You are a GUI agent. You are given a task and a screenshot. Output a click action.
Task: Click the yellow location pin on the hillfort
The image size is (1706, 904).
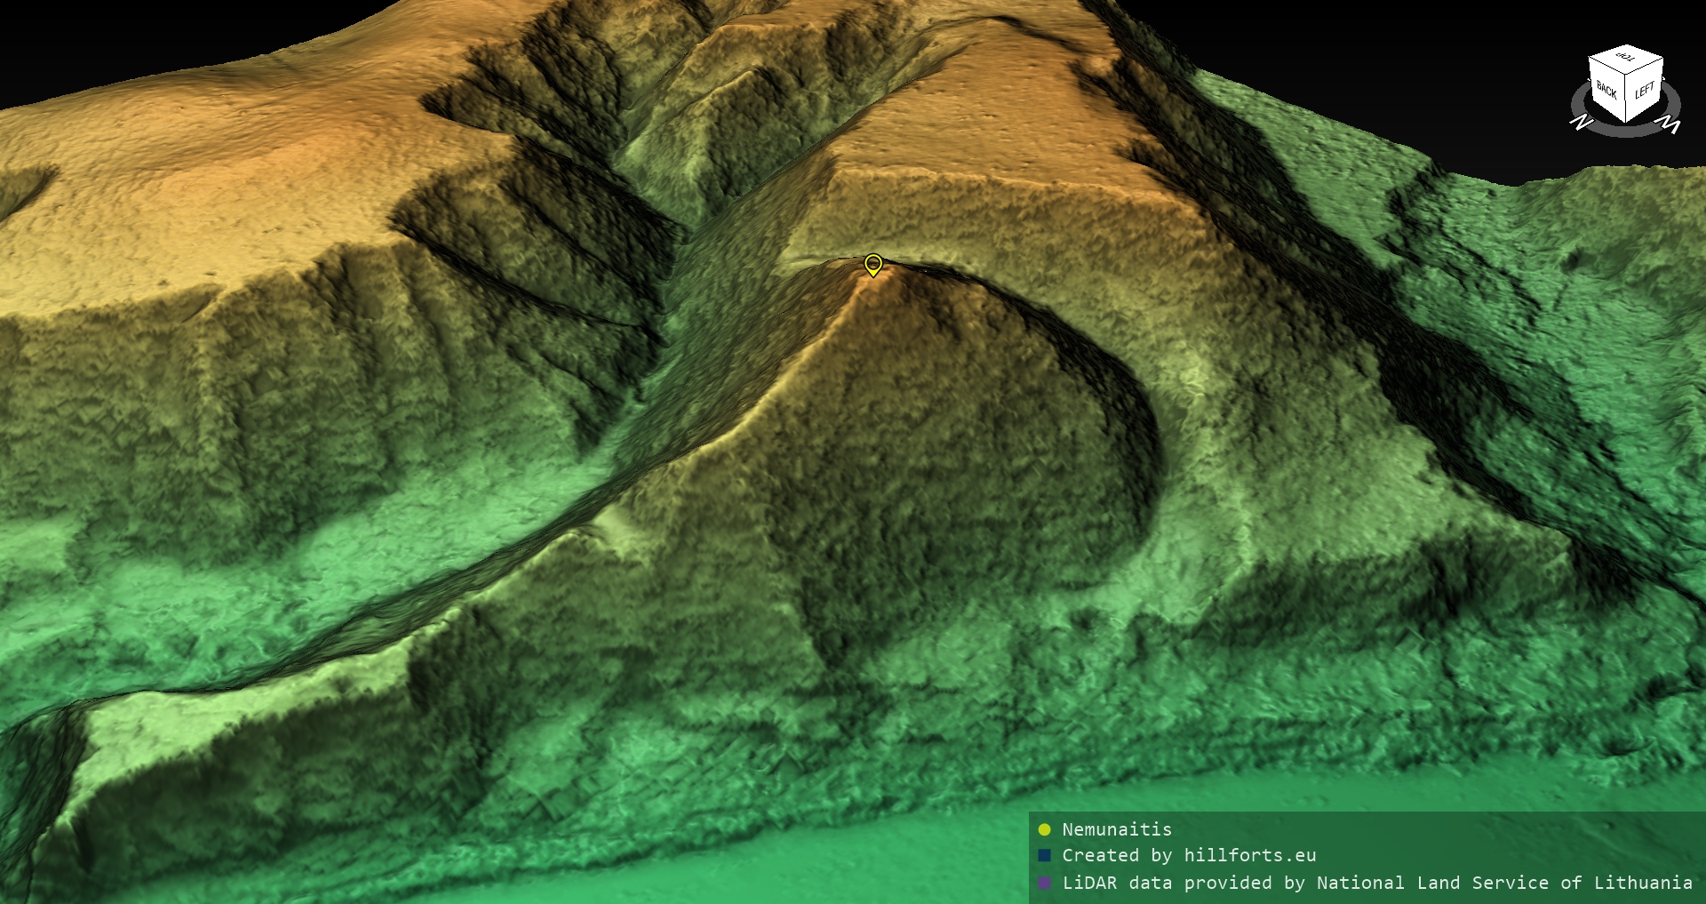point(873,264)
